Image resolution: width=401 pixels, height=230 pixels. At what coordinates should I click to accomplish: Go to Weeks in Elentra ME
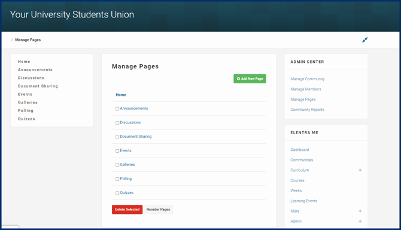[296, 191]
